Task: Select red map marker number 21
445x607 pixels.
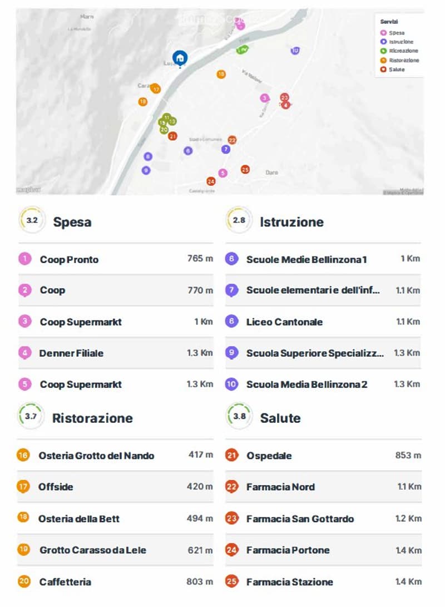Action: click(172, 136)
